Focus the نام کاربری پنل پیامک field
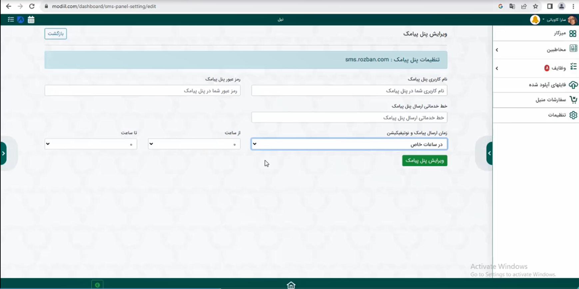 [x=349, y=90]
